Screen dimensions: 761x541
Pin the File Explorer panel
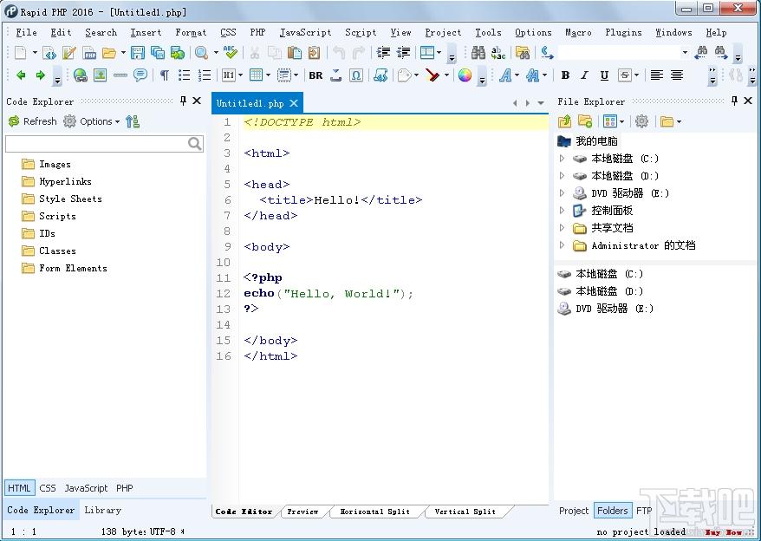click(734, 101)
